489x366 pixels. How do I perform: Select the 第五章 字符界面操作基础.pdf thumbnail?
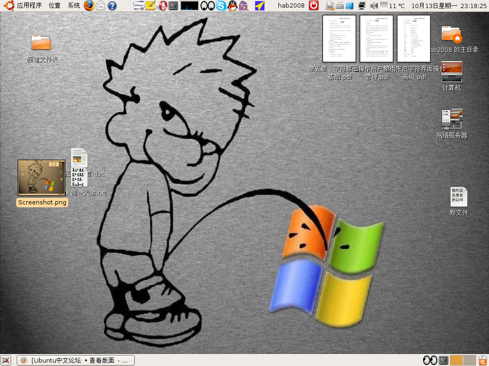click(339, 39)
